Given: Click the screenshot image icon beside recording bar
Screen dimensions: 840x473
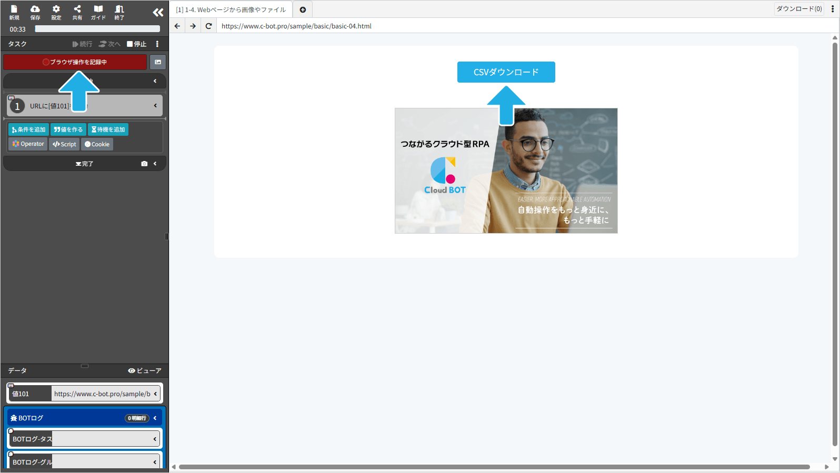Looking at the screenshot, I should (158, 62).
